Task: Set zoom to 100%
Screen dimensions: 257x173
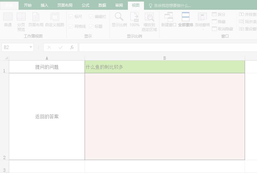Action: [134, 20]
